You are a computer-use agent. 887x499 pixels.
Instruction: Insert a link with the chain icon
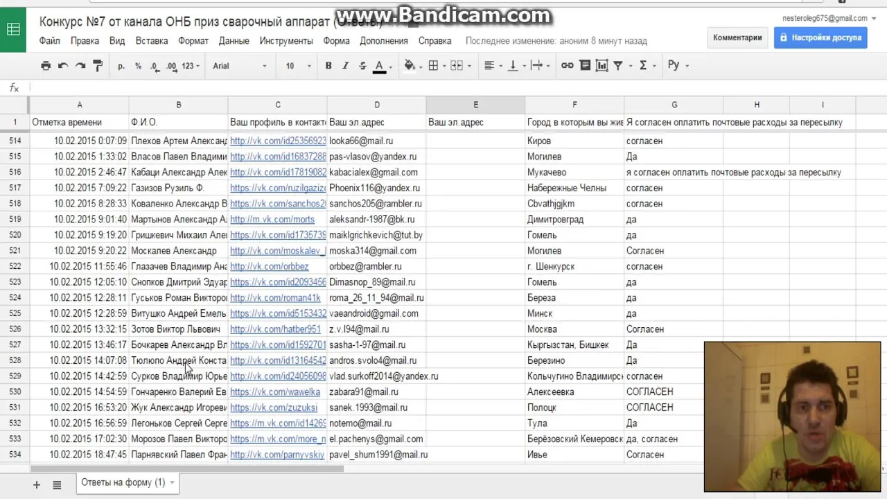(x=567, y=66)
